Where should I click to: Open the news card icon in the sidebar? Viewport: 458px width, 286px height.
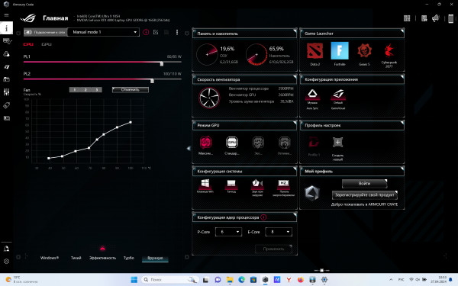click(6, 118)
